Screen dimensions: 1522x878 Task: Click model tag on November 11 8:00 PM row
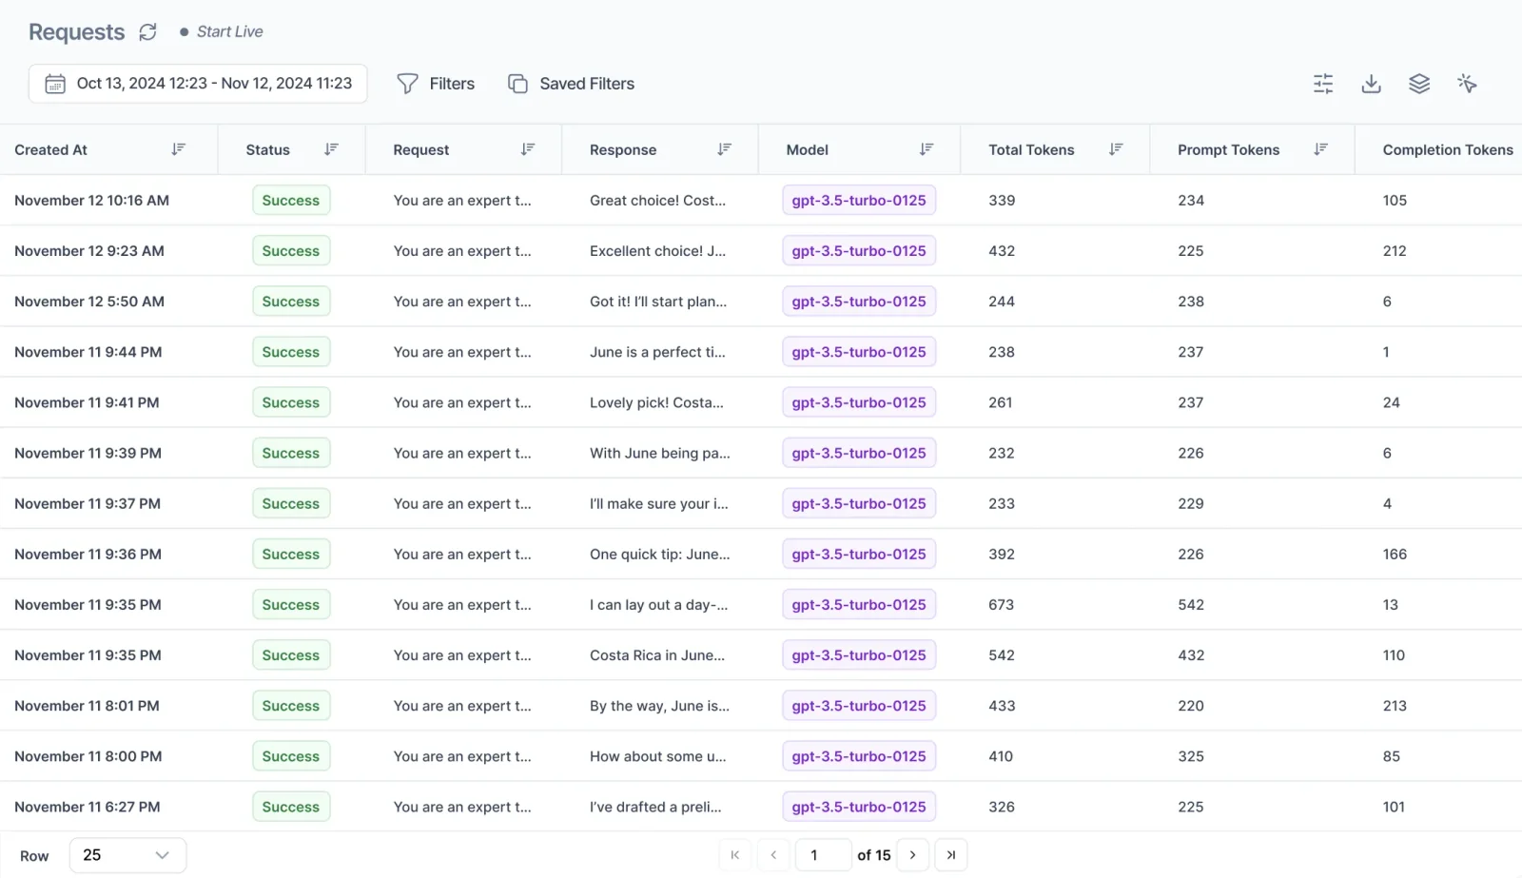click(858, 756)
